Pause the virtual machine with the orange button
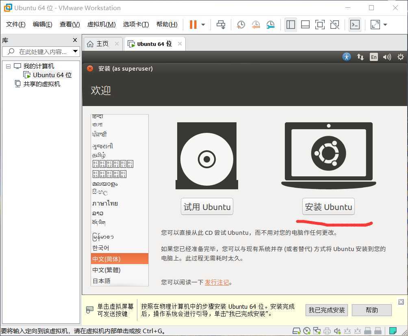Screen dimensions: 408x336 [x=193, y=25]
